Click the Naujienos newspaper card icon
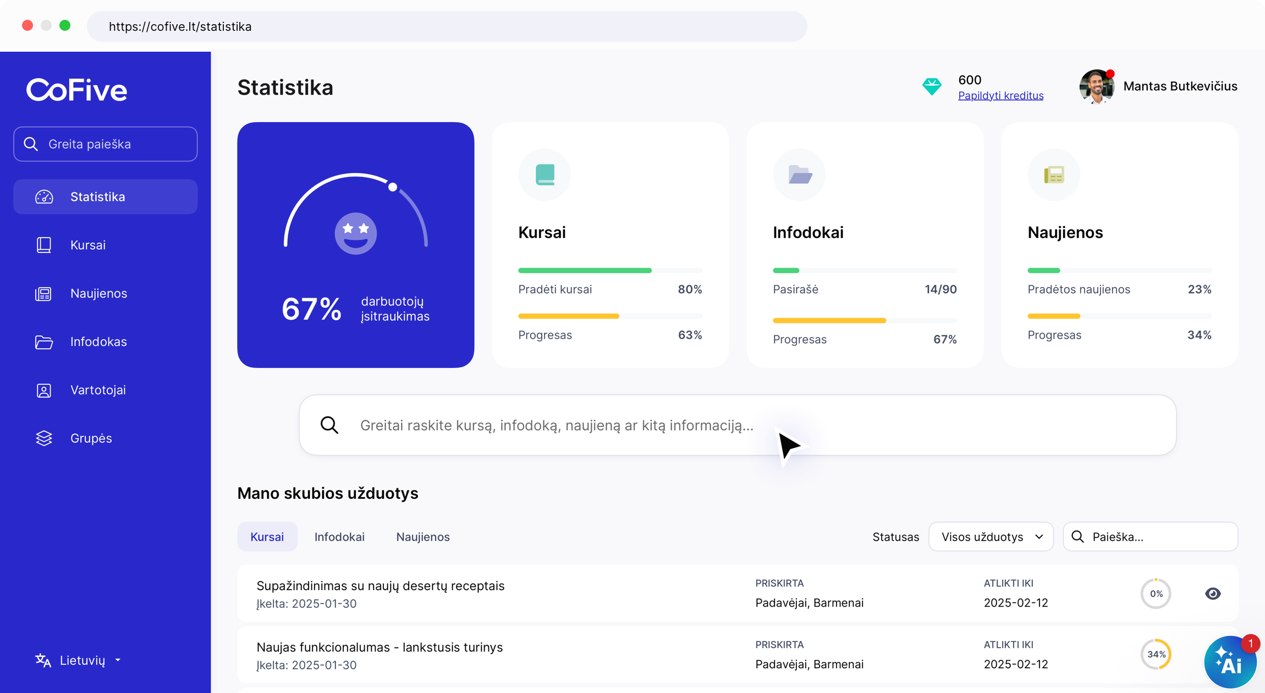 click(1054, 175)
